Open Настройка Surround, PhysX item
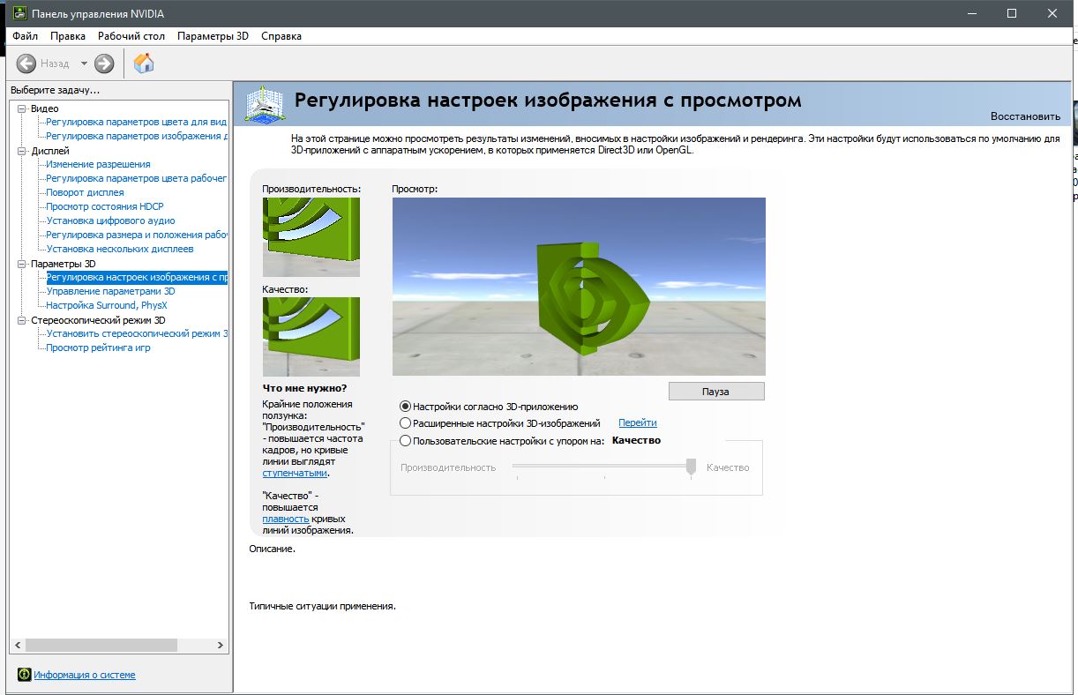This screenshot has width=1078, height=695. point(107,305)
